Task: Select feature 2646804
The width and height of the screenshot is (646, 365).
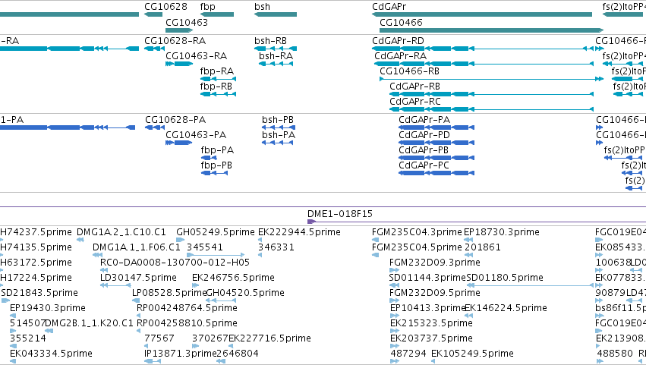Action: pos(238,354)
